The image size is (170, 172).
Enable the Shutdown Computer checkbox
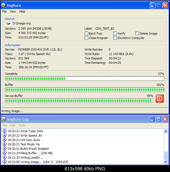click(x=115, y=38)
